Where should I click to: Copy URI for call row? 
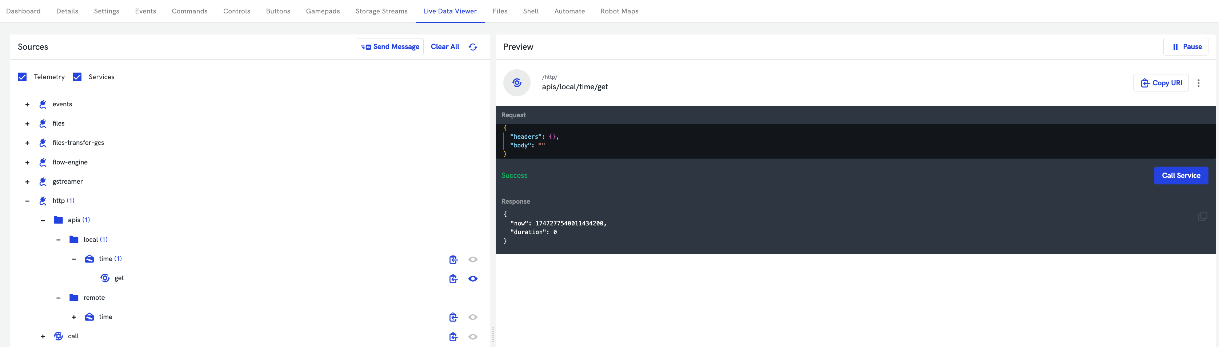tap(453, 336)
